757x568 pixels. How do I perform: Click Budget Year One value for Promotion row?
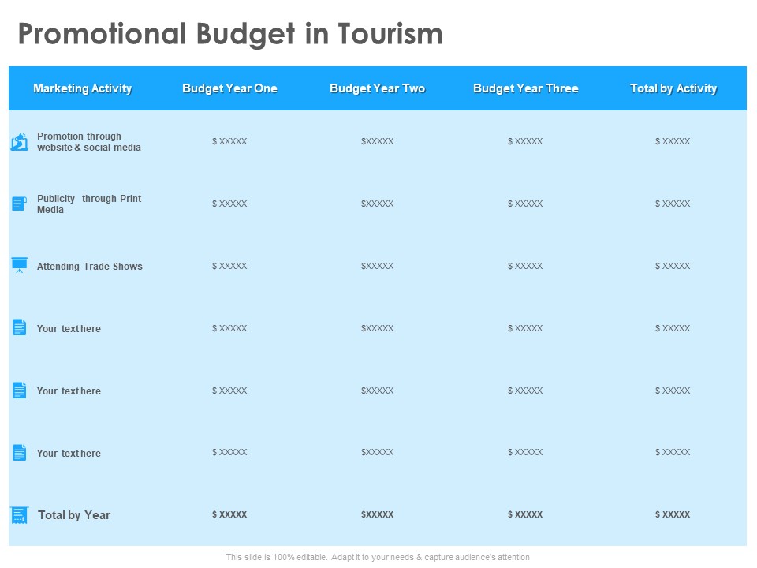tap(229, 141)
